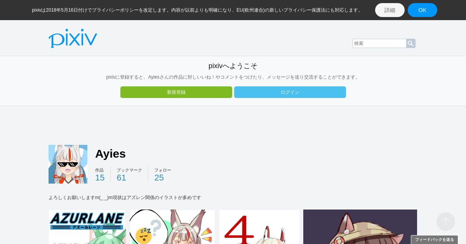Open the sleeping emoji fox-girl artwork thumbnail

coord(172,227)
